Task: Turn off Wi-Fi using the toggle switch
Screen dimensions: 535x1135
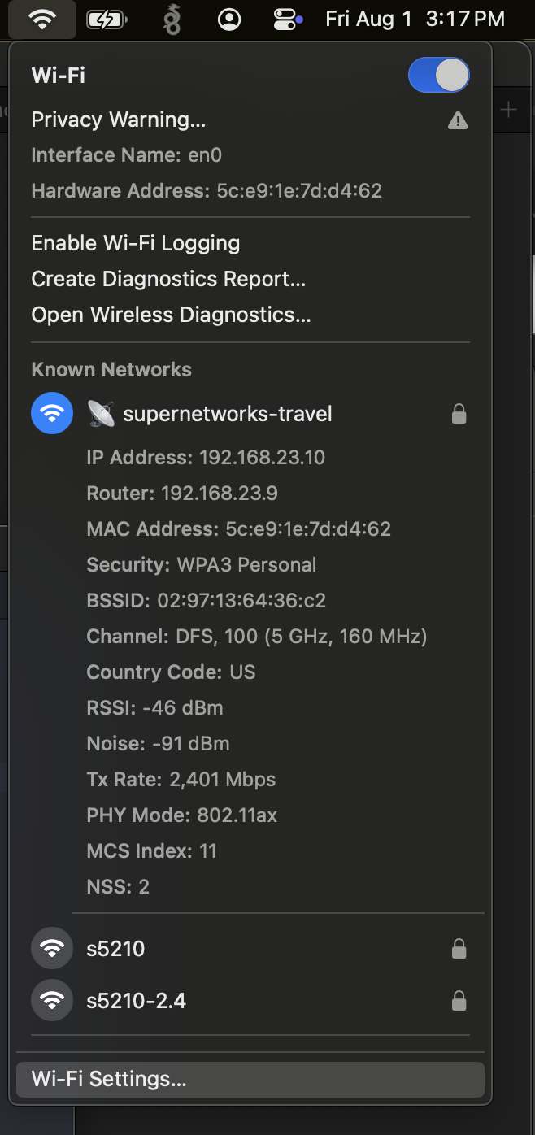Action: coord(438,74)
